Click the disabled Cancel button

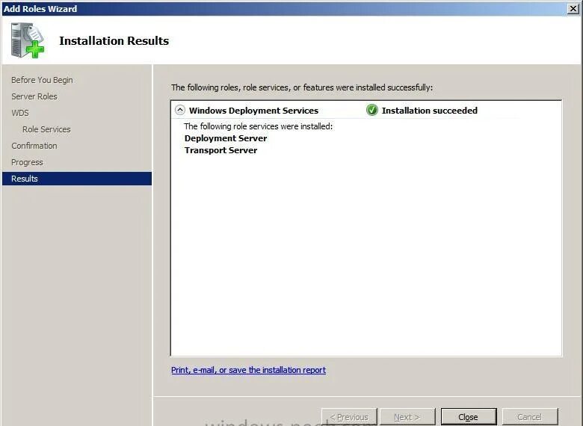tap(530, 417)
